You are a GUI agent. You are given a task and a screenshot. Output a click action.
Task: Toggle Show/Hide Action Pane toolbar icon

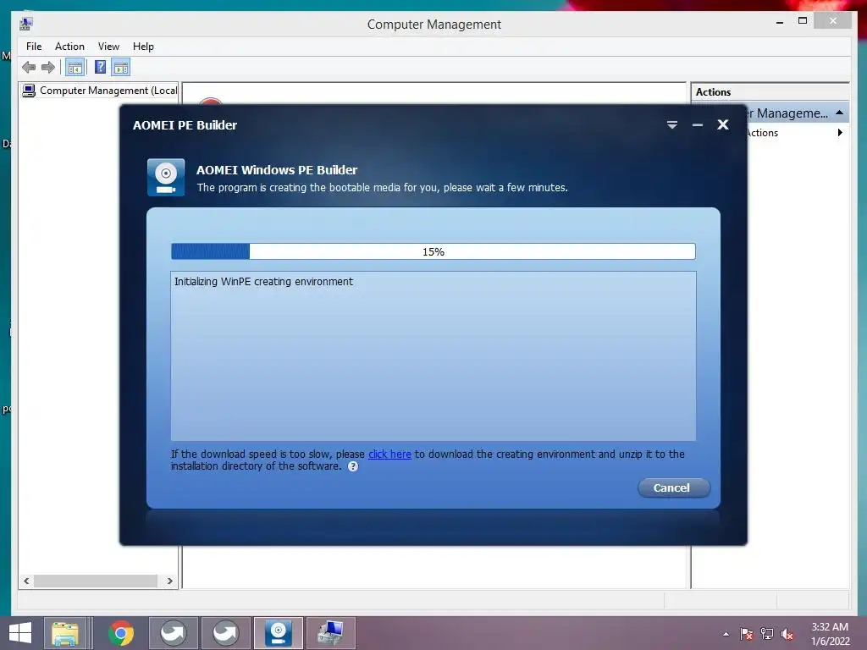click(x=121, y=68)
